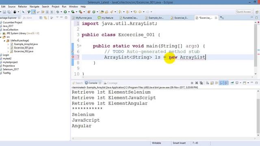Screen dimensions: 260x146
Task: Click the Coverage launch icon in the toolbar
Action: click(73, 12)
